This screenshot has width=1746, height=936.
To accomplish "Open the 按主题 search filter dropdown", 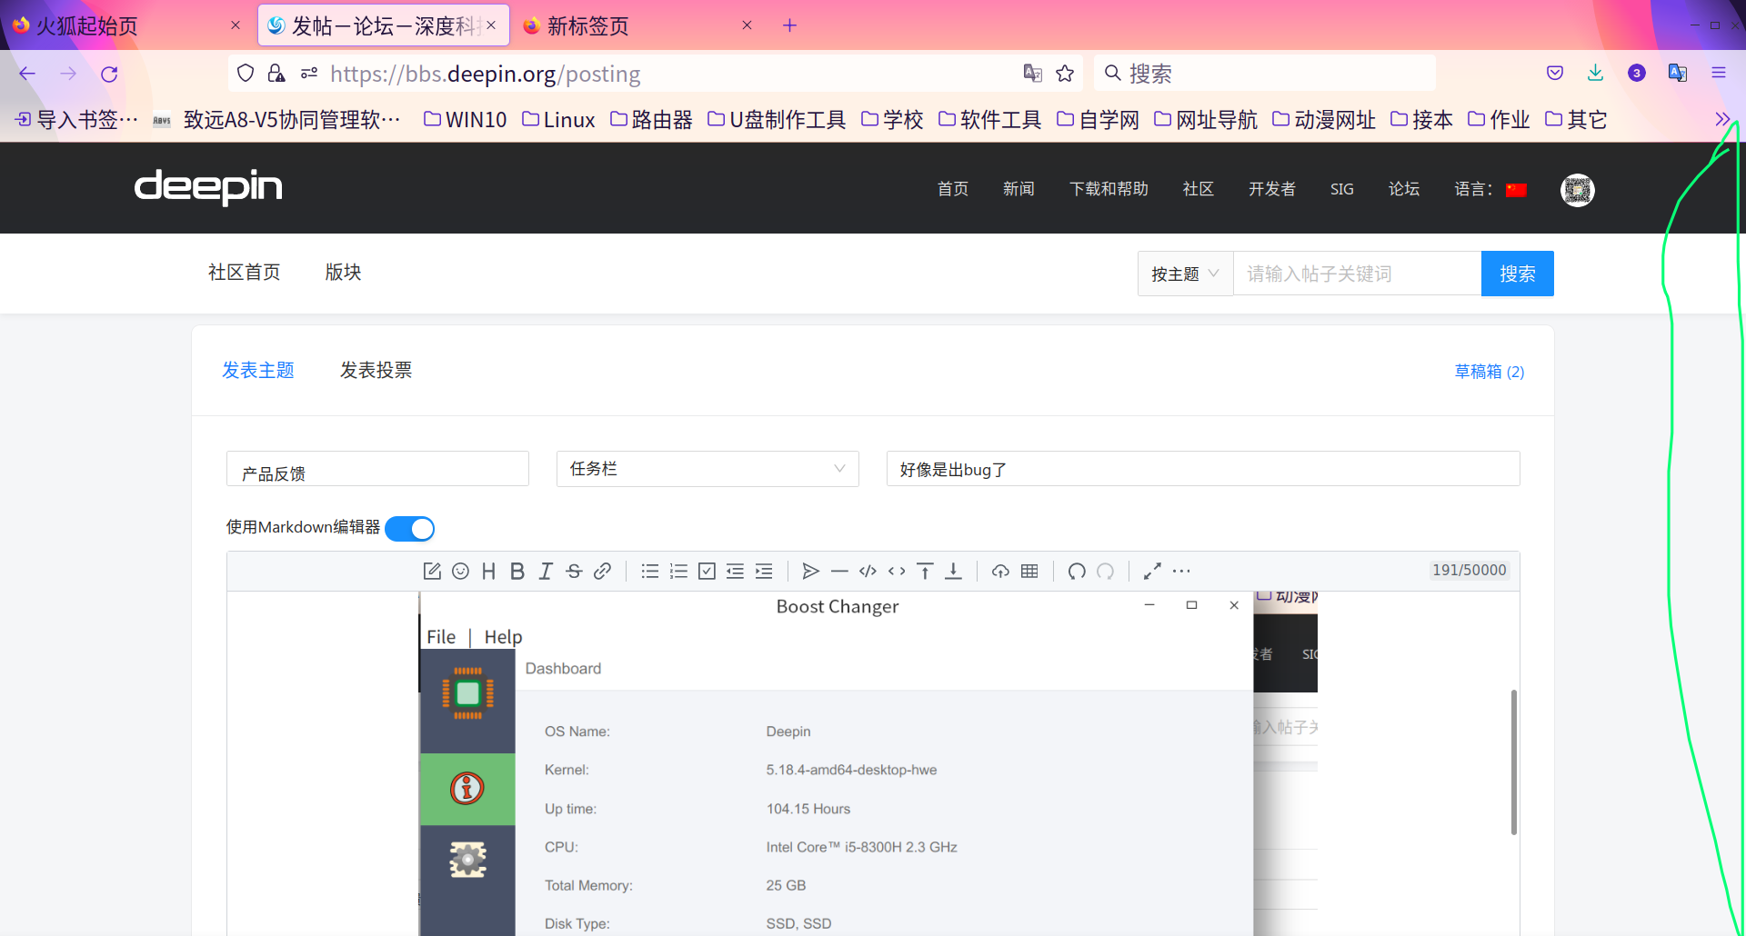I will 1185,273.
